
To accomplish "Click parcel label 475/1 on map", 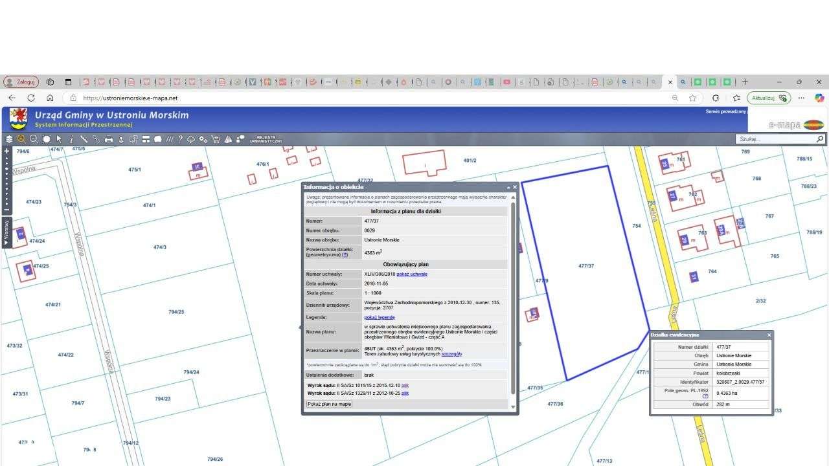I will (135, 170).
